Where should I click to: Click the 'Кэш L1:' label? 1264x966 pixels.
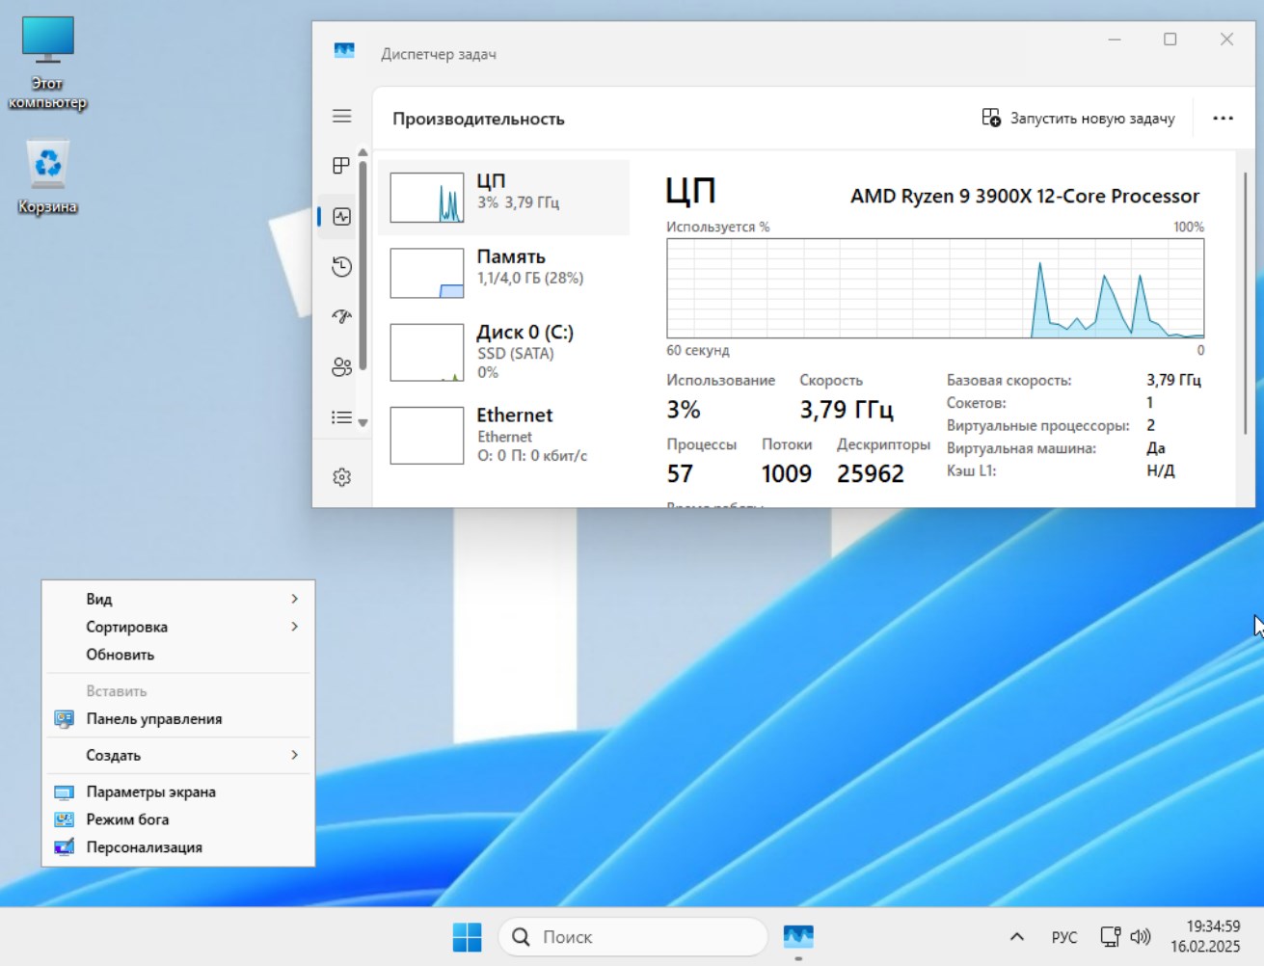[x=971, y=470]
